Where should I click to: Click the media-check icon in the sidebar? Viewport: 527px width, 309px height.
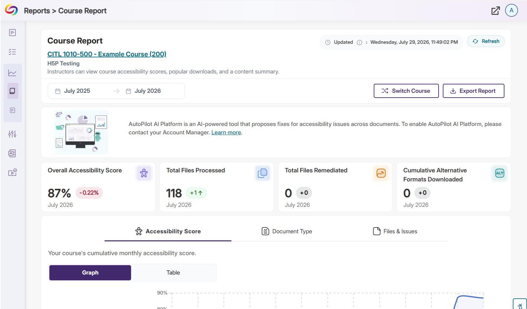click(x=12, y=173)
